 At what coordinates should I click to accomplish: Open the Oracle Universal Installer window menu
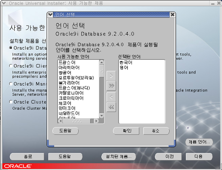pyautogui.click(x=4, y=3)
